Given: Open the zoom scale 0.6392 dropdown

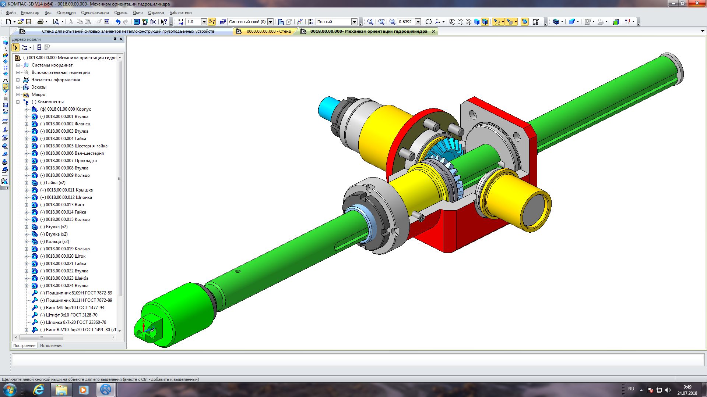Looking at the screenshot, I should tap(418, 22).
